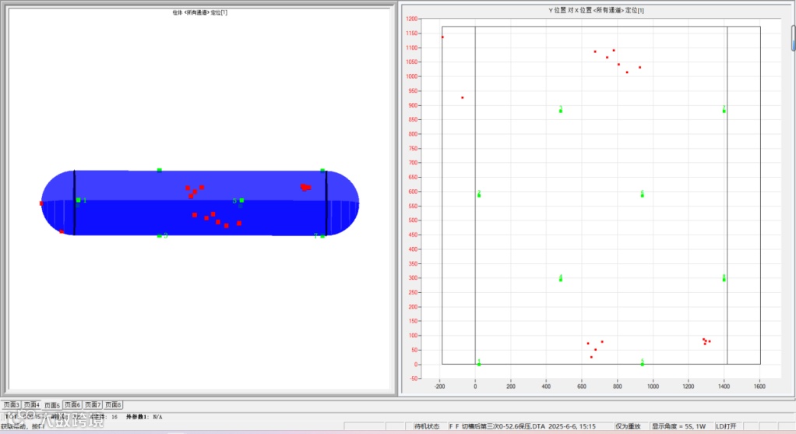Select green sensor marker 7 on 3D vessel

(322, 235)
